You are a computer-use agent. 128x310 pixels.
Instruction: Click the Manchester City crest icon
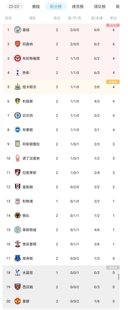(x=18, y=30)
